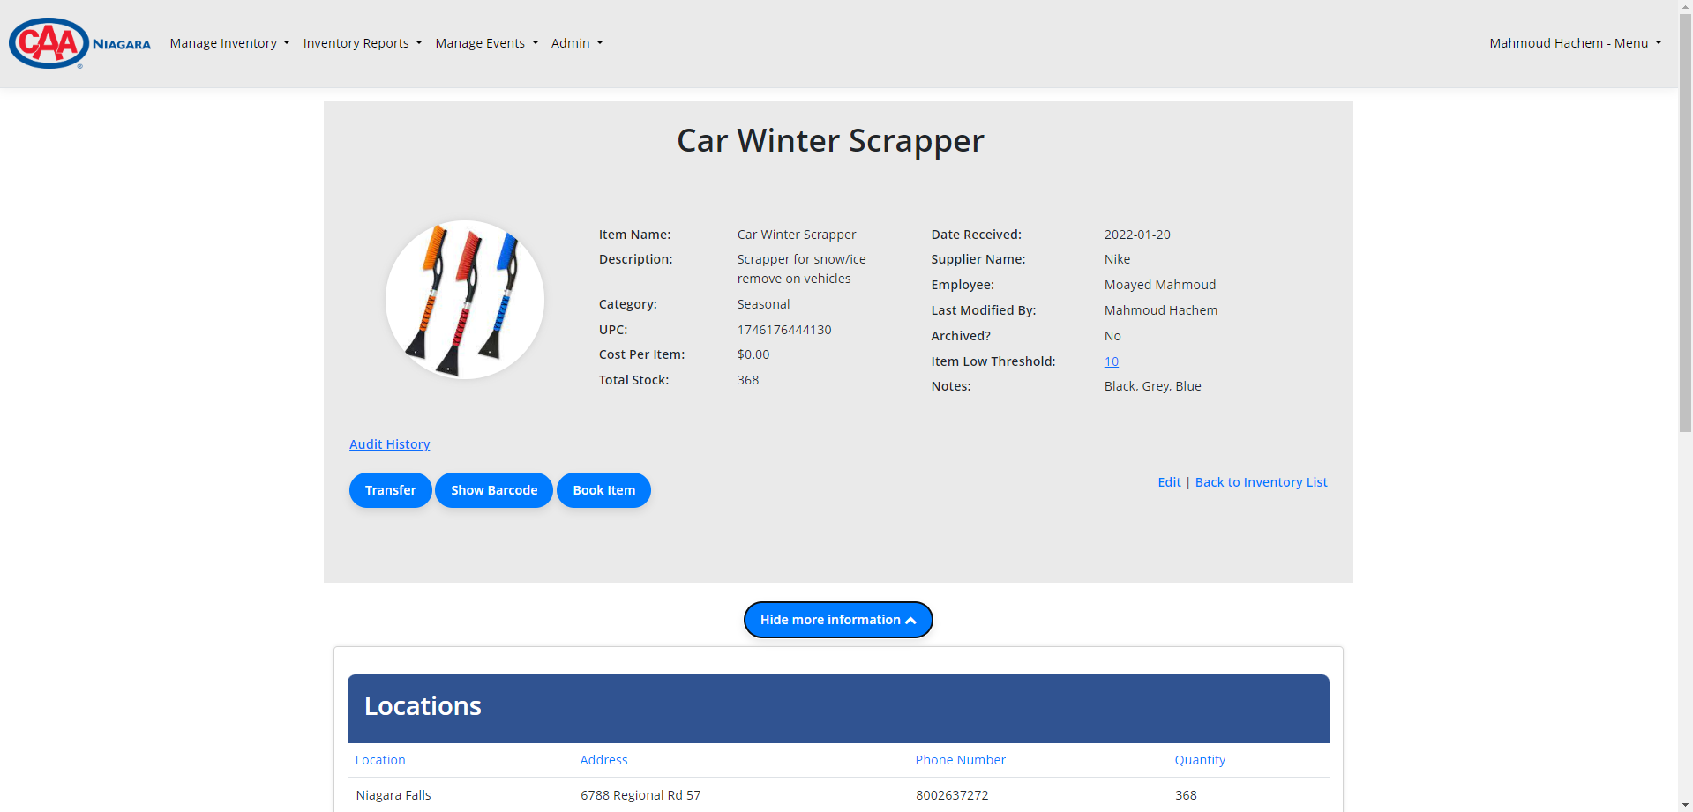Image resolution: width=1693 pixels, height=812 pixels.
Task: Click the Car Winter Scrapper page heading
Action: [830, 141]
